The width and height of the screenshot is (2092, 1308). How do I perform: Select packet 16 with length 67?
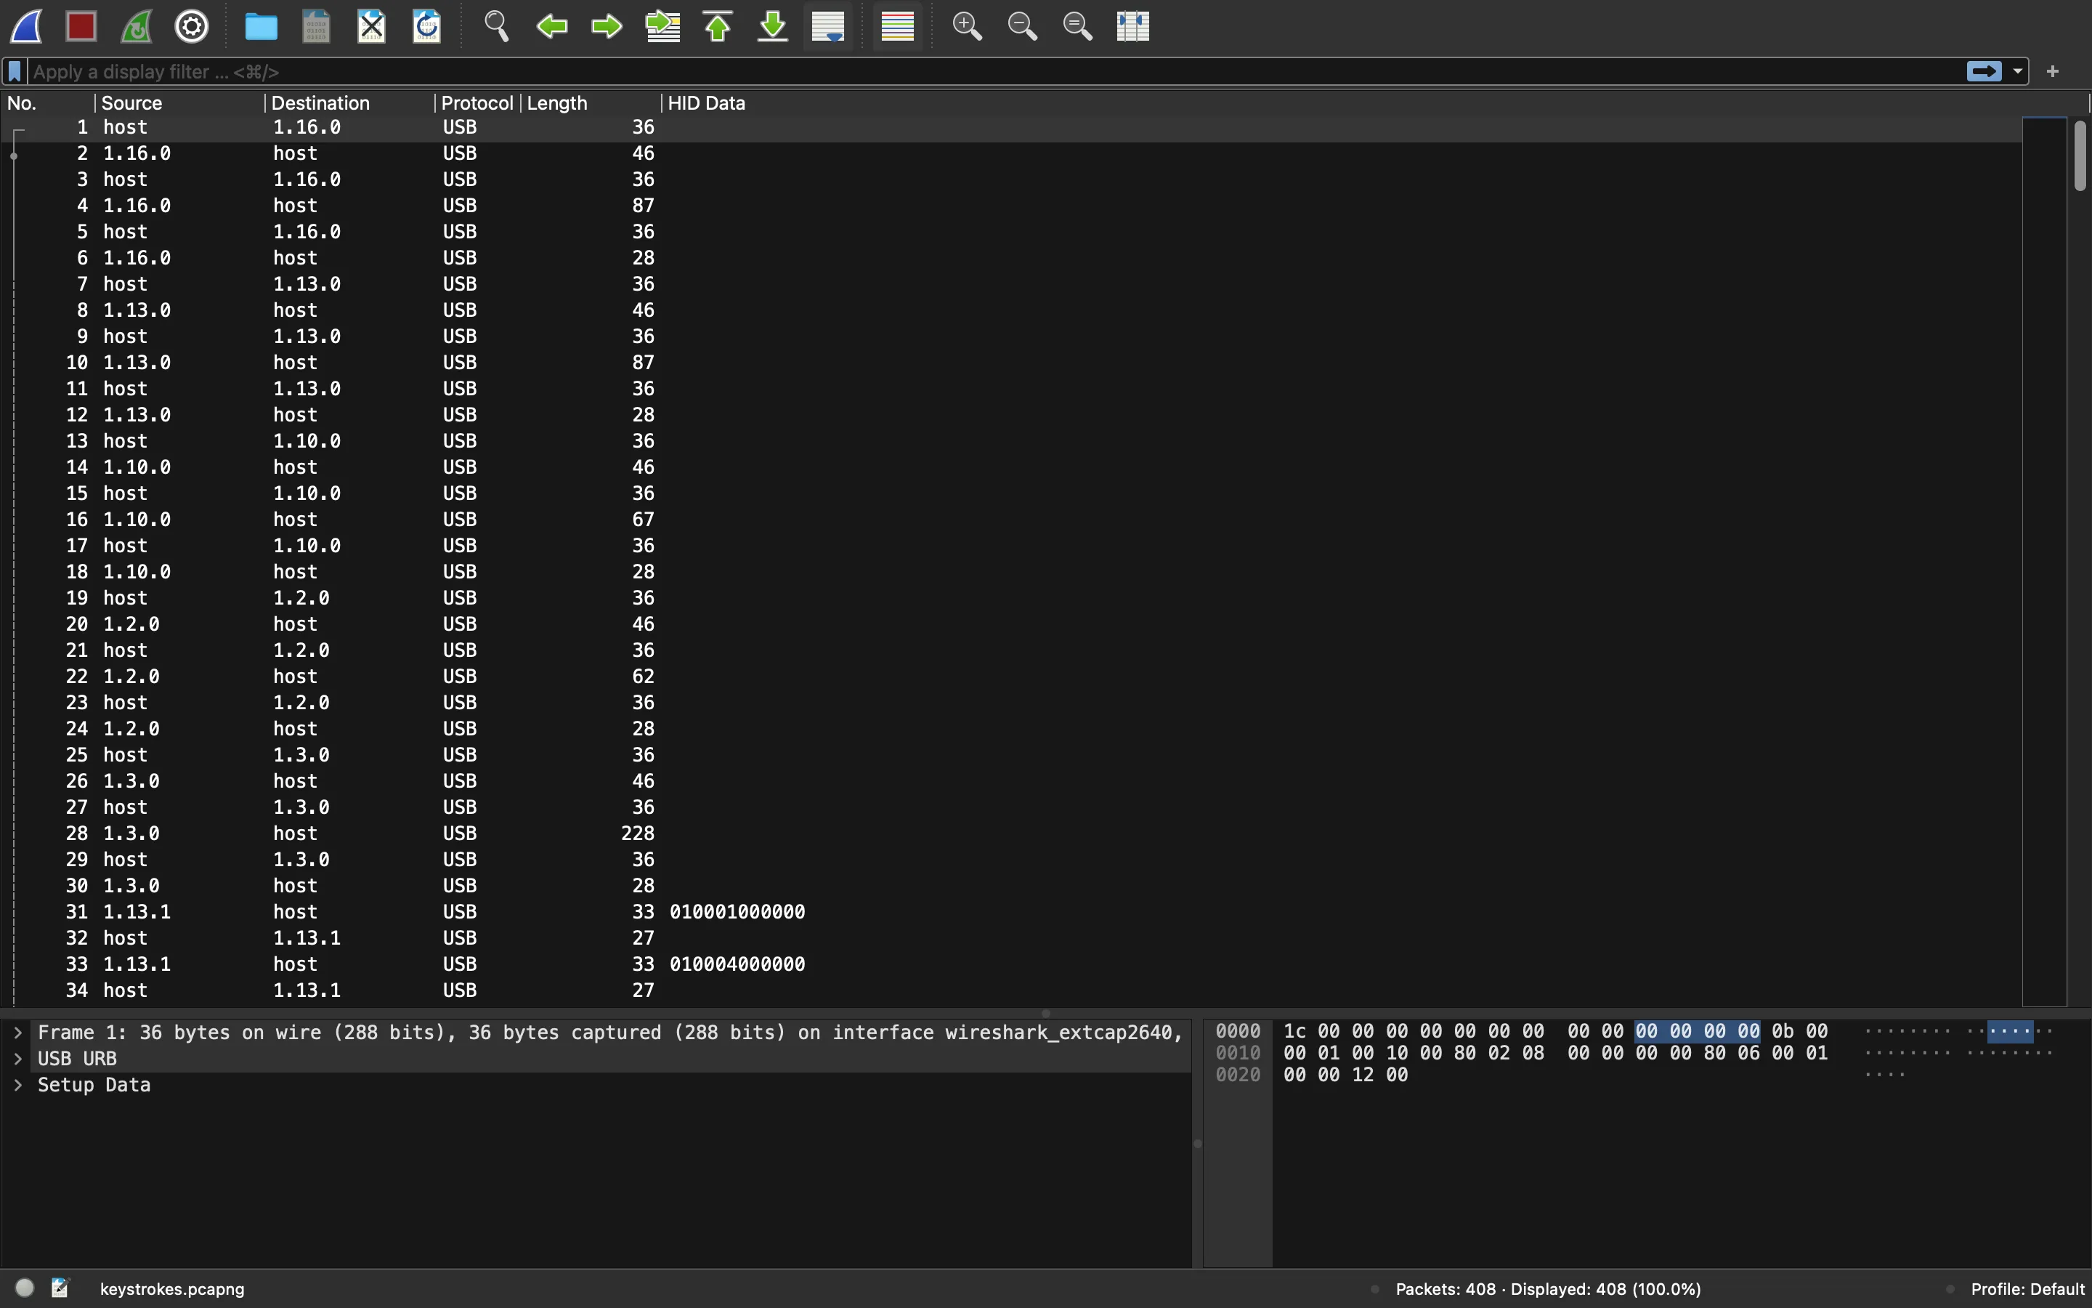(1011, 520)
